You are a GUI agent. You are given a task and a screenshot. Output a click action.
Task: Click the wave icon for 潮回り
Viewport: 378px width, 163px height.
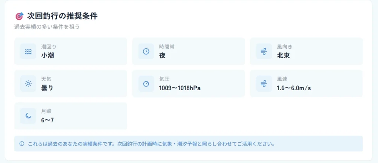click(28, 51)
